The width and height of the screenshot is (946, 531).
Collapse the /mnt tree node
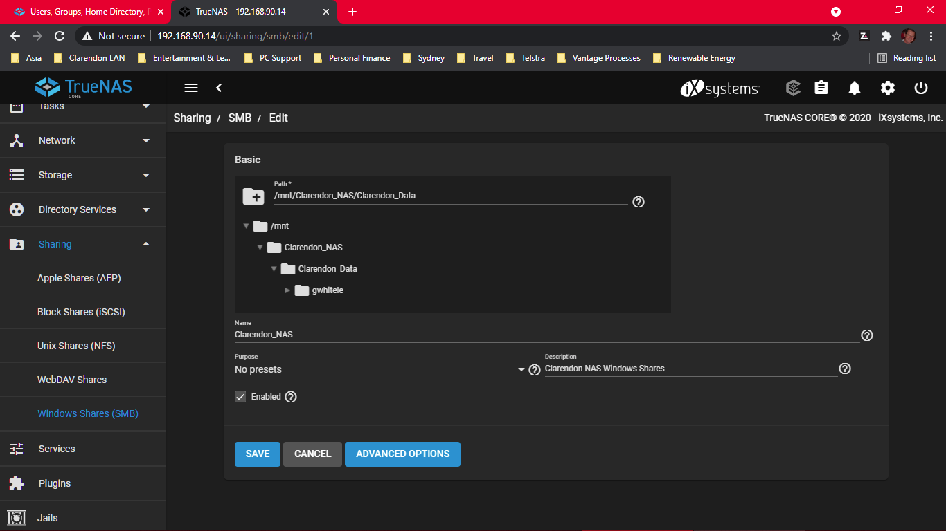246,226
